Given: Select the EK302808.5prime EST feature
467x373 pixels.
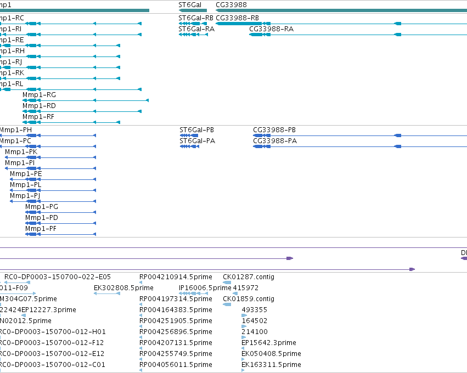Looking at the screenshot, I should [107, 293].
